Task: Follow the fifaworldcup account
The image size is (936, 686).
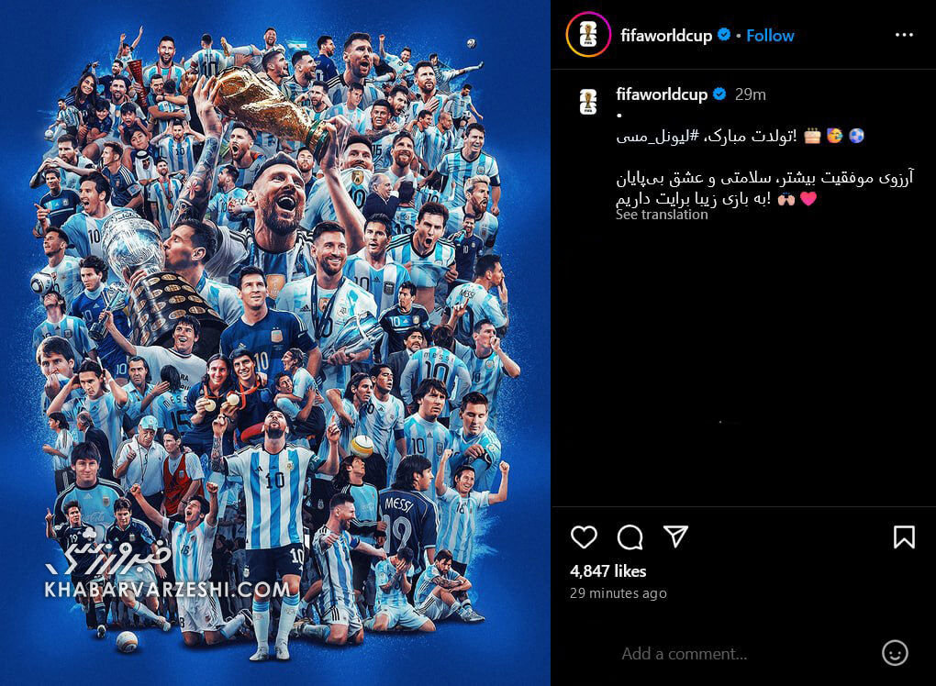Action: click(x=770, y=36)
